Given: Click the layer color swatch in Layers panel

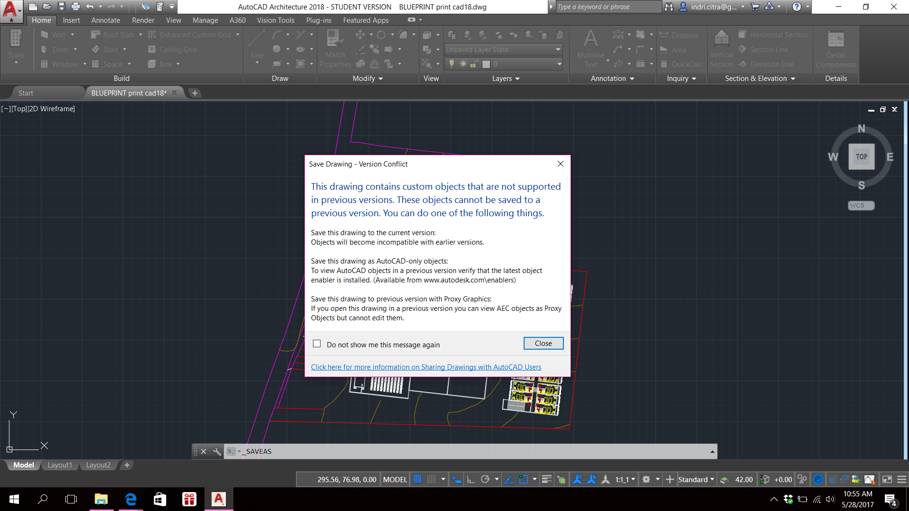Looking at the screenshot, I should [486, 64].
